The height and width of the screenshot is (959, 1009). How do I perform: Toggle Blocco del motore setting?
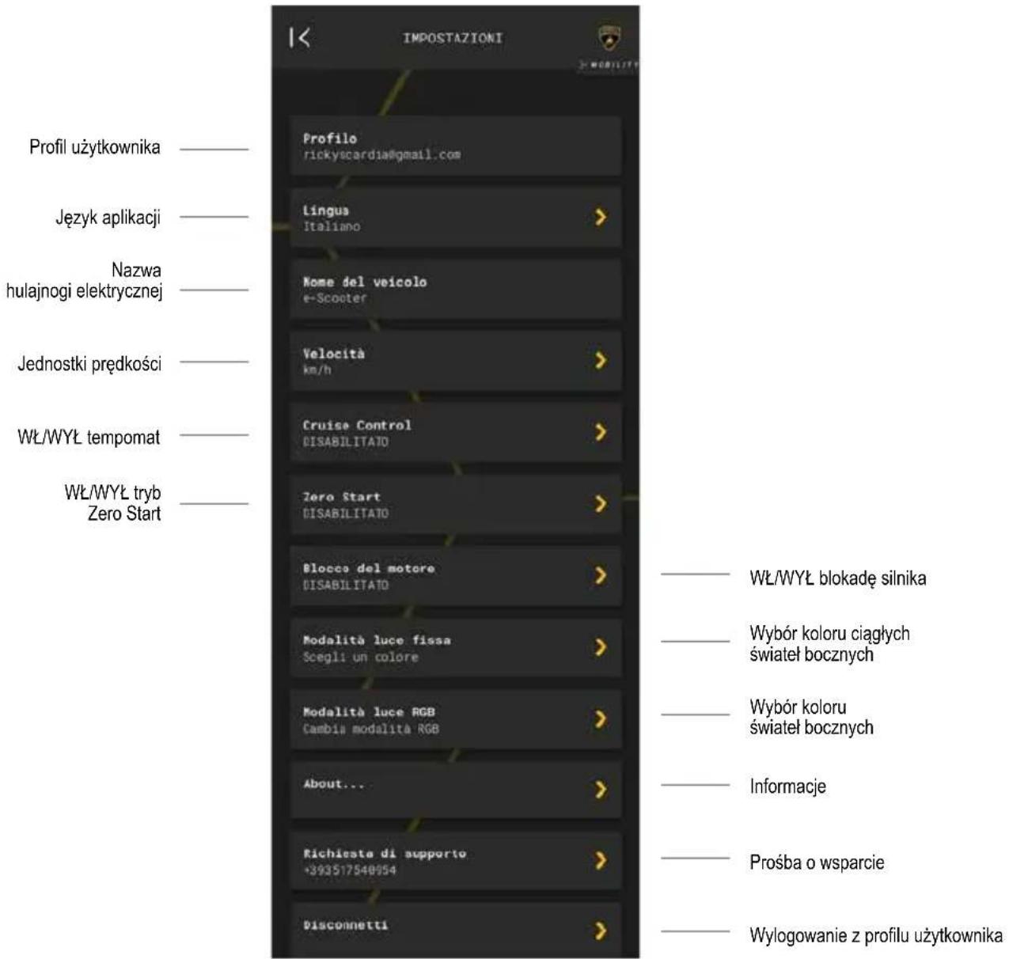(455, 576)
